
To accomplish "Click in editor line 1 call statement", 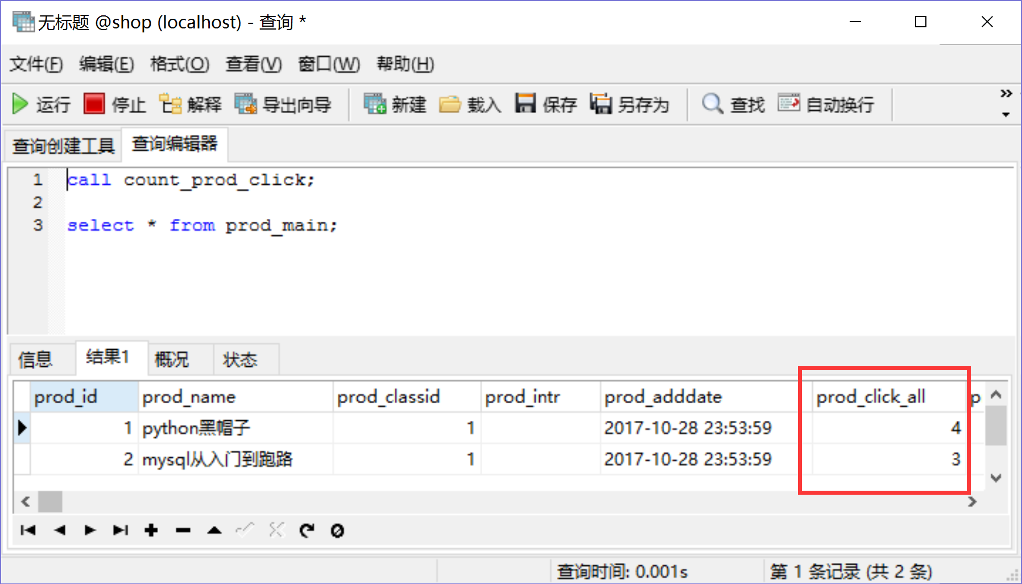I will pos(191,180).
